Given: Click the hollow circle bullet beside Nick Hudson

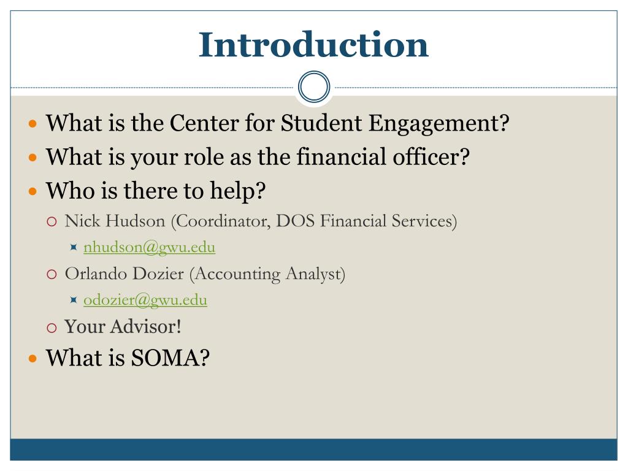Looking at the screenshot, I should pyautogui.click(x=52, y=222).
